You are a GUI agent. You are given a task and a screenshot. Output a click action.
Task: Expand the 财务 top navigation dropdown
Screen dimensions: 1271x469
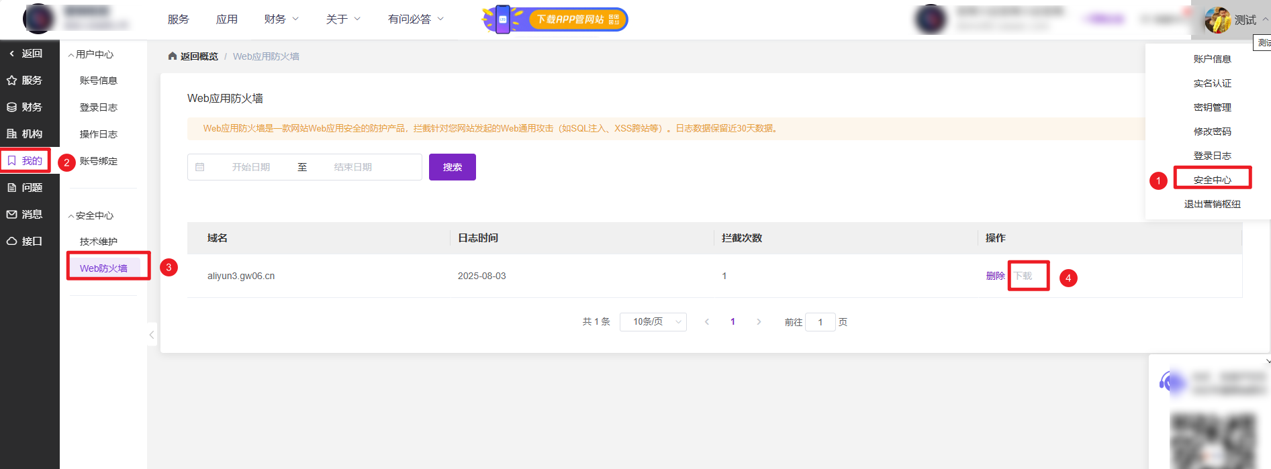click(281, 19)
